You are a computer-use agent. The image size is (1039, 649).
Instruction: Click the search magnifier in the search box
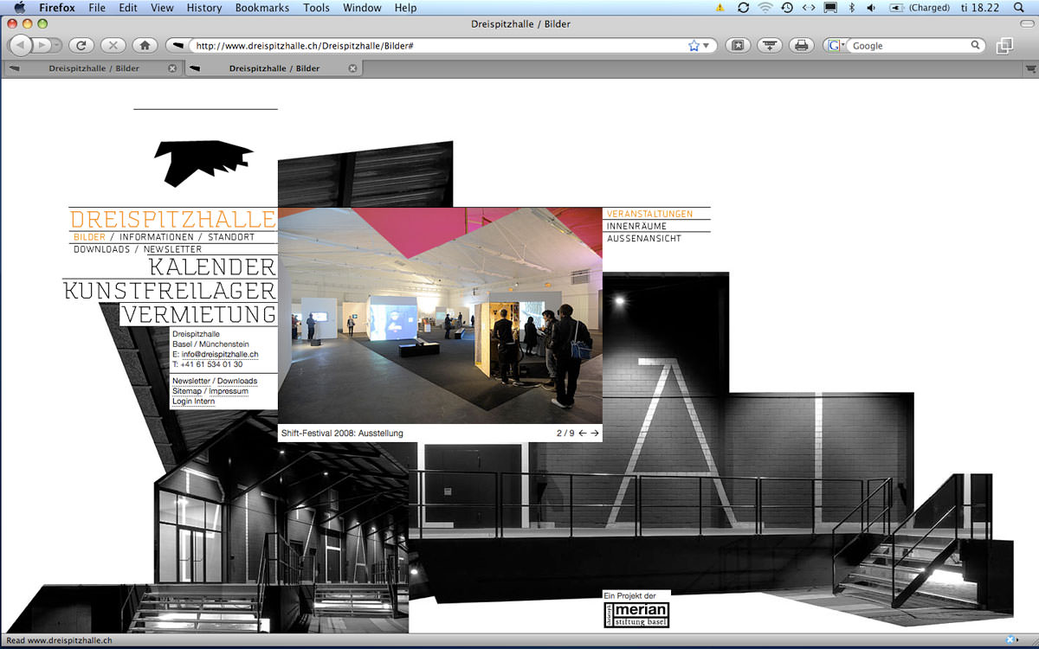click(976, 45)
